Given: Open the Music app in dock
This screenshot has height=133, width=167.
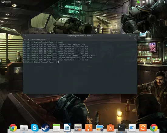Looking at the screenshot, I should point(89,128).
